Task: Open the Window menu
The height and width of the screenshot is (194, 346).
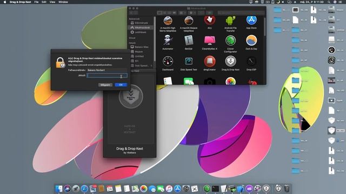Action: (63, 2)
